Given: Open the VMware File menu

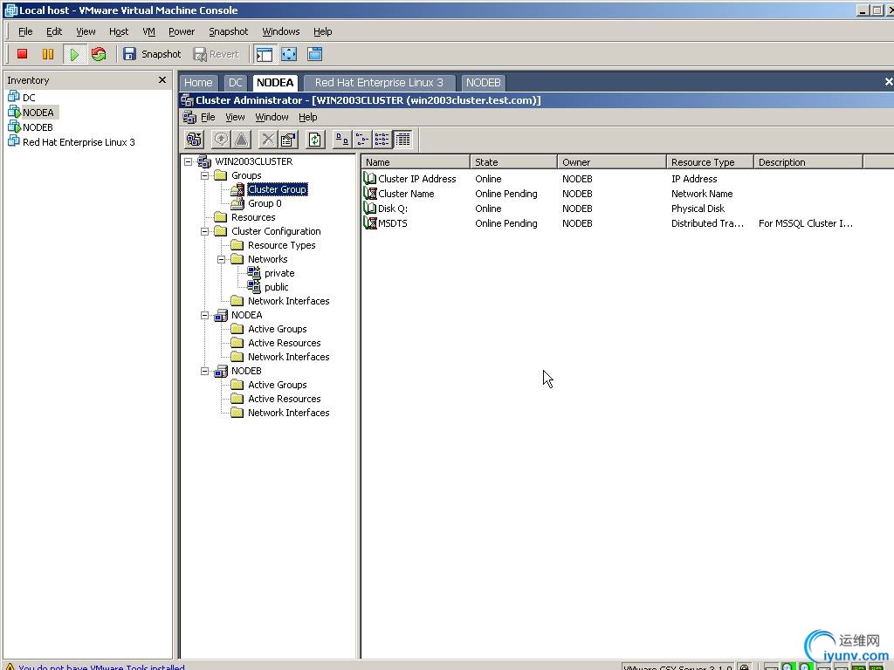Looking at the screenshot, I should 25,31.
